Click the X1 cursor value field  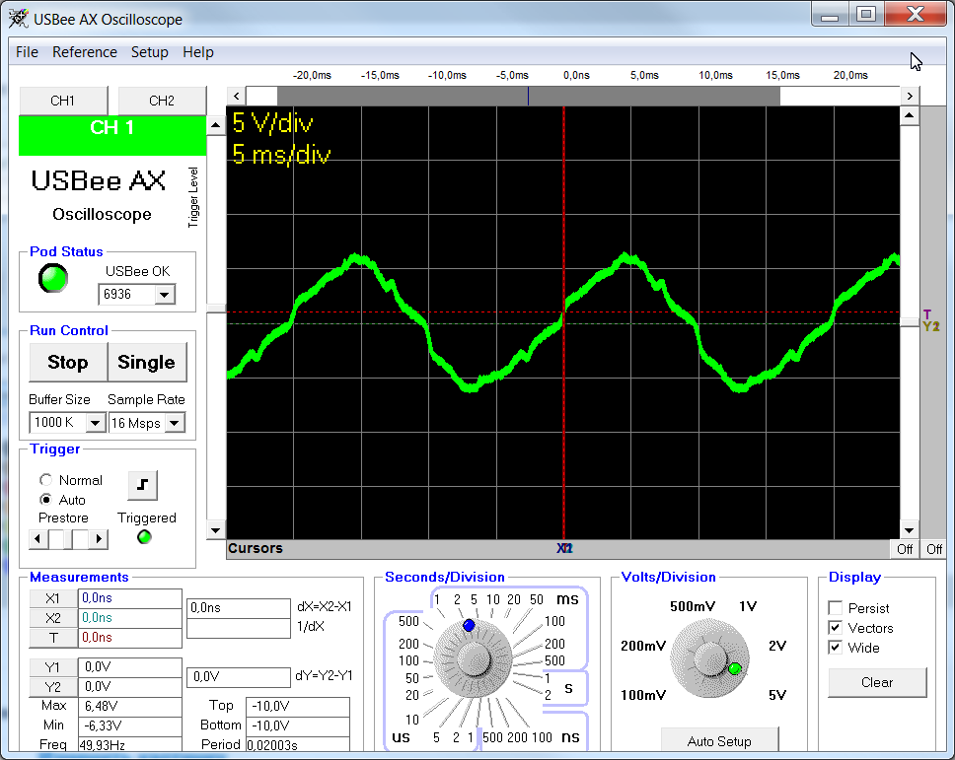[x=129, y=597]
